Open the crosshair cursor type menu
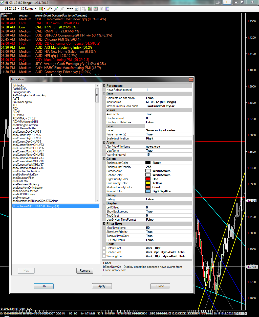 (x=70, y=9)
